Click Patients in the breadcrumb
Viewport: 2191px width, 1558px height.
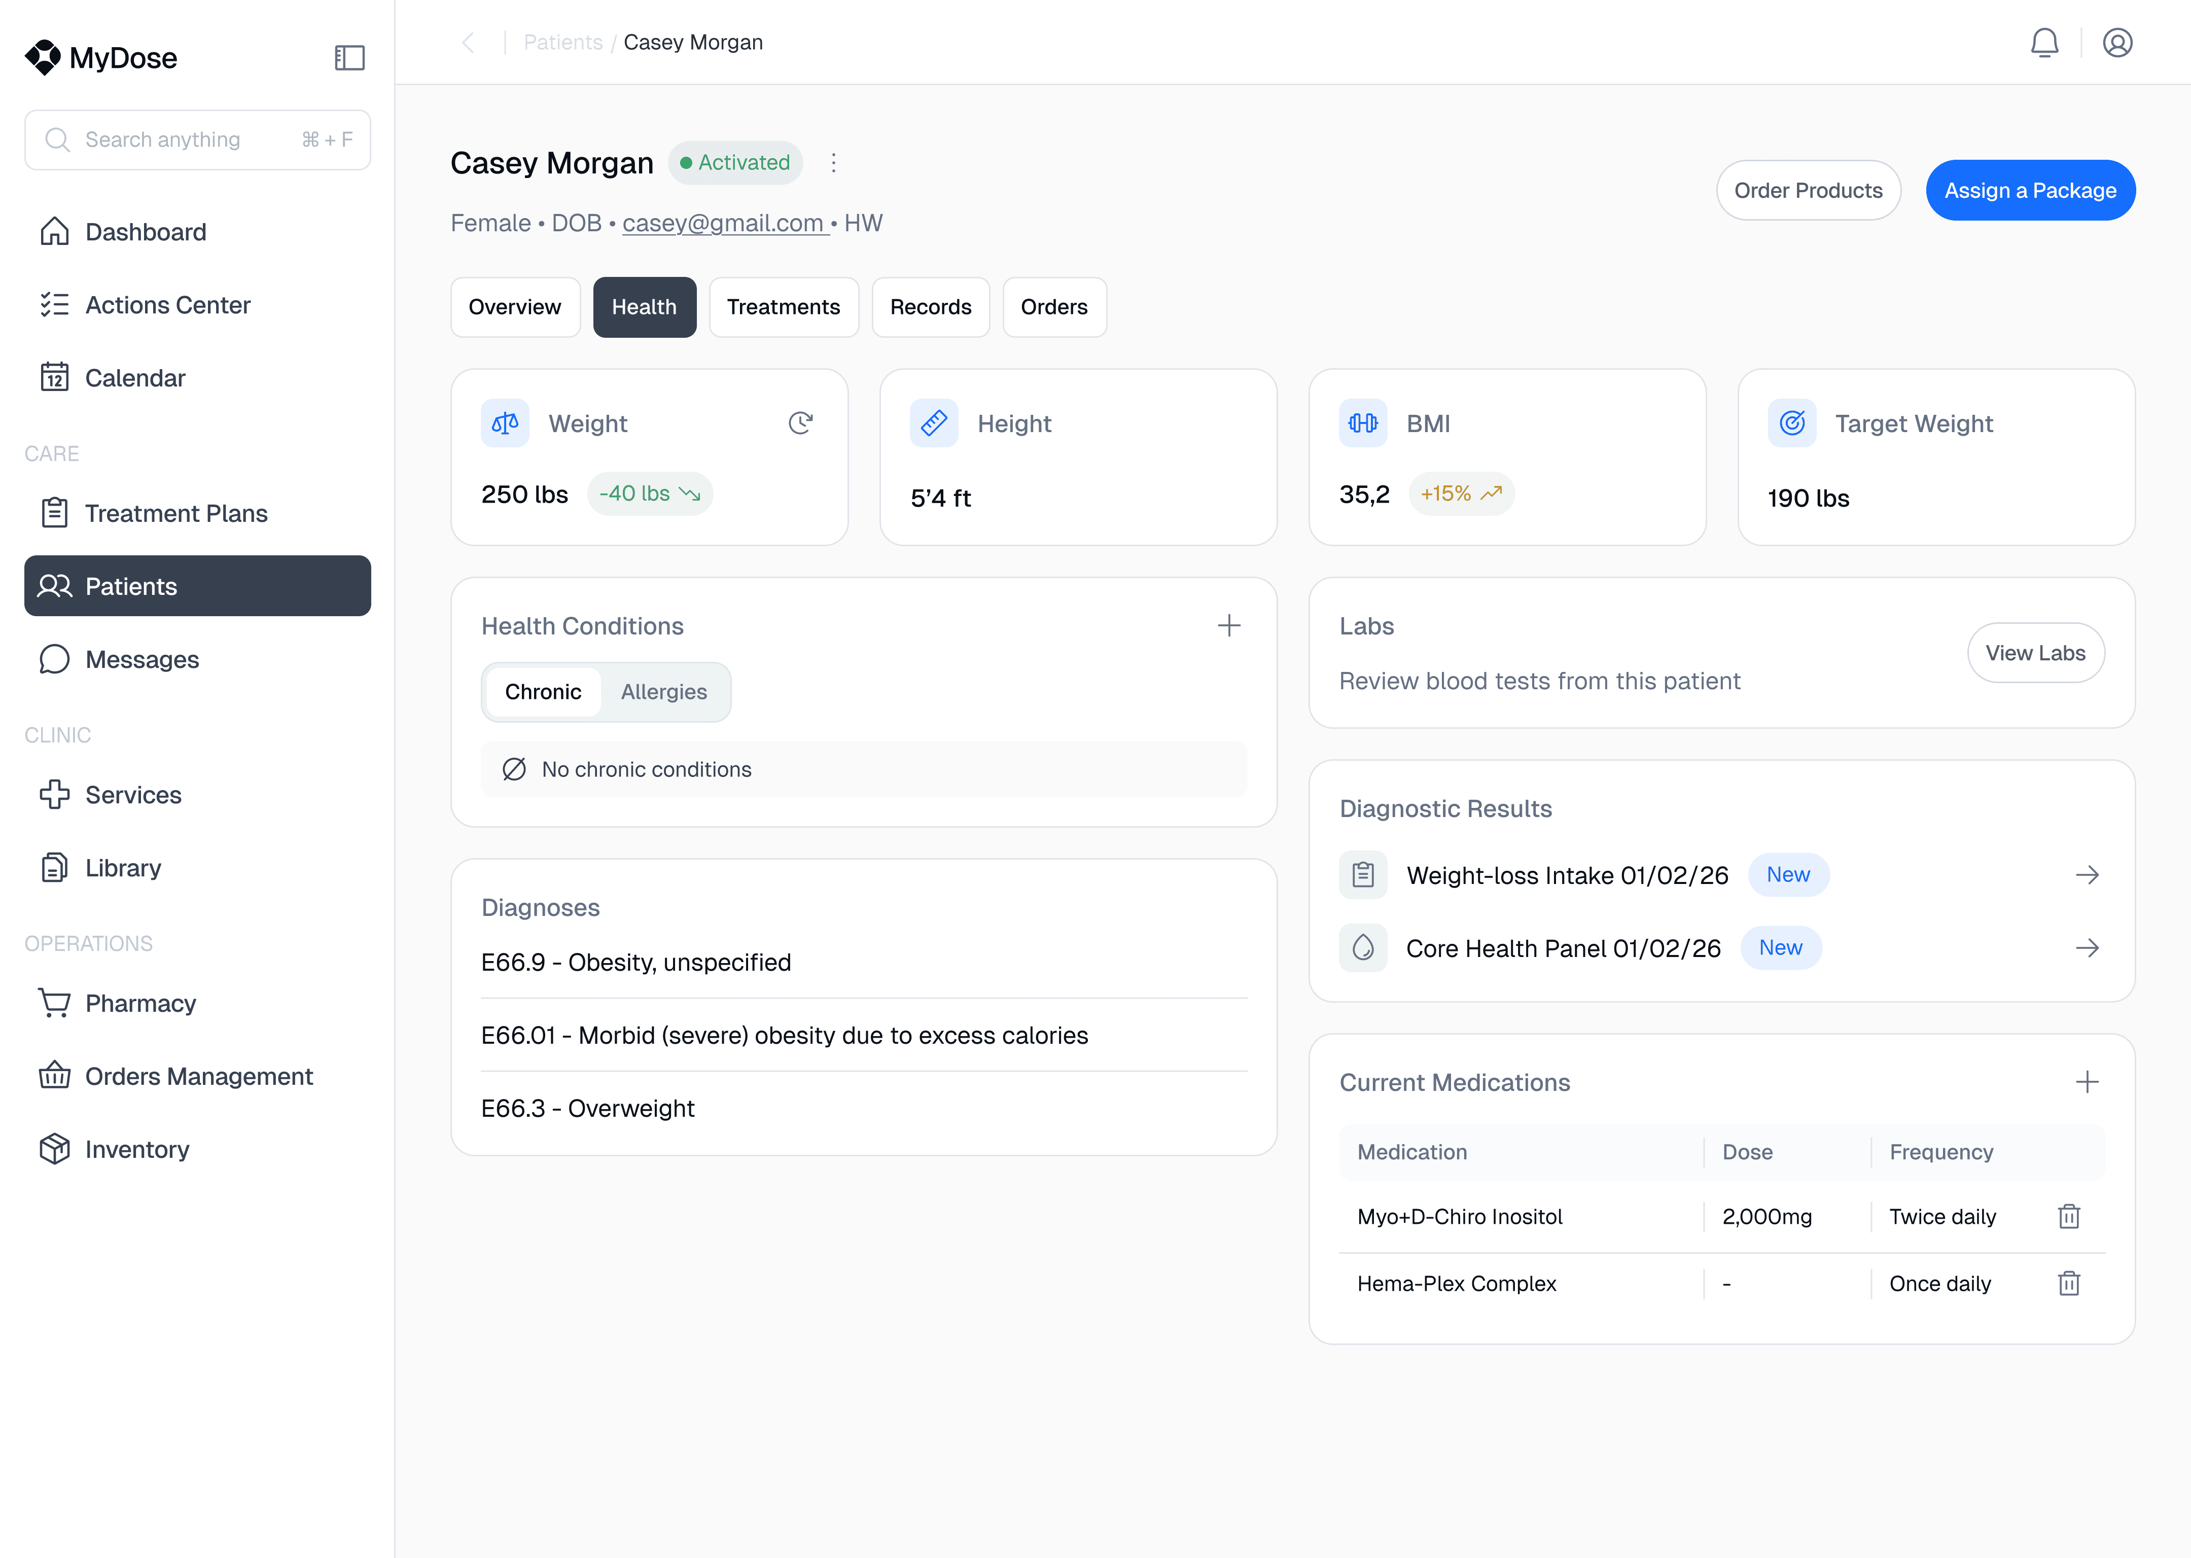point(563,42)
